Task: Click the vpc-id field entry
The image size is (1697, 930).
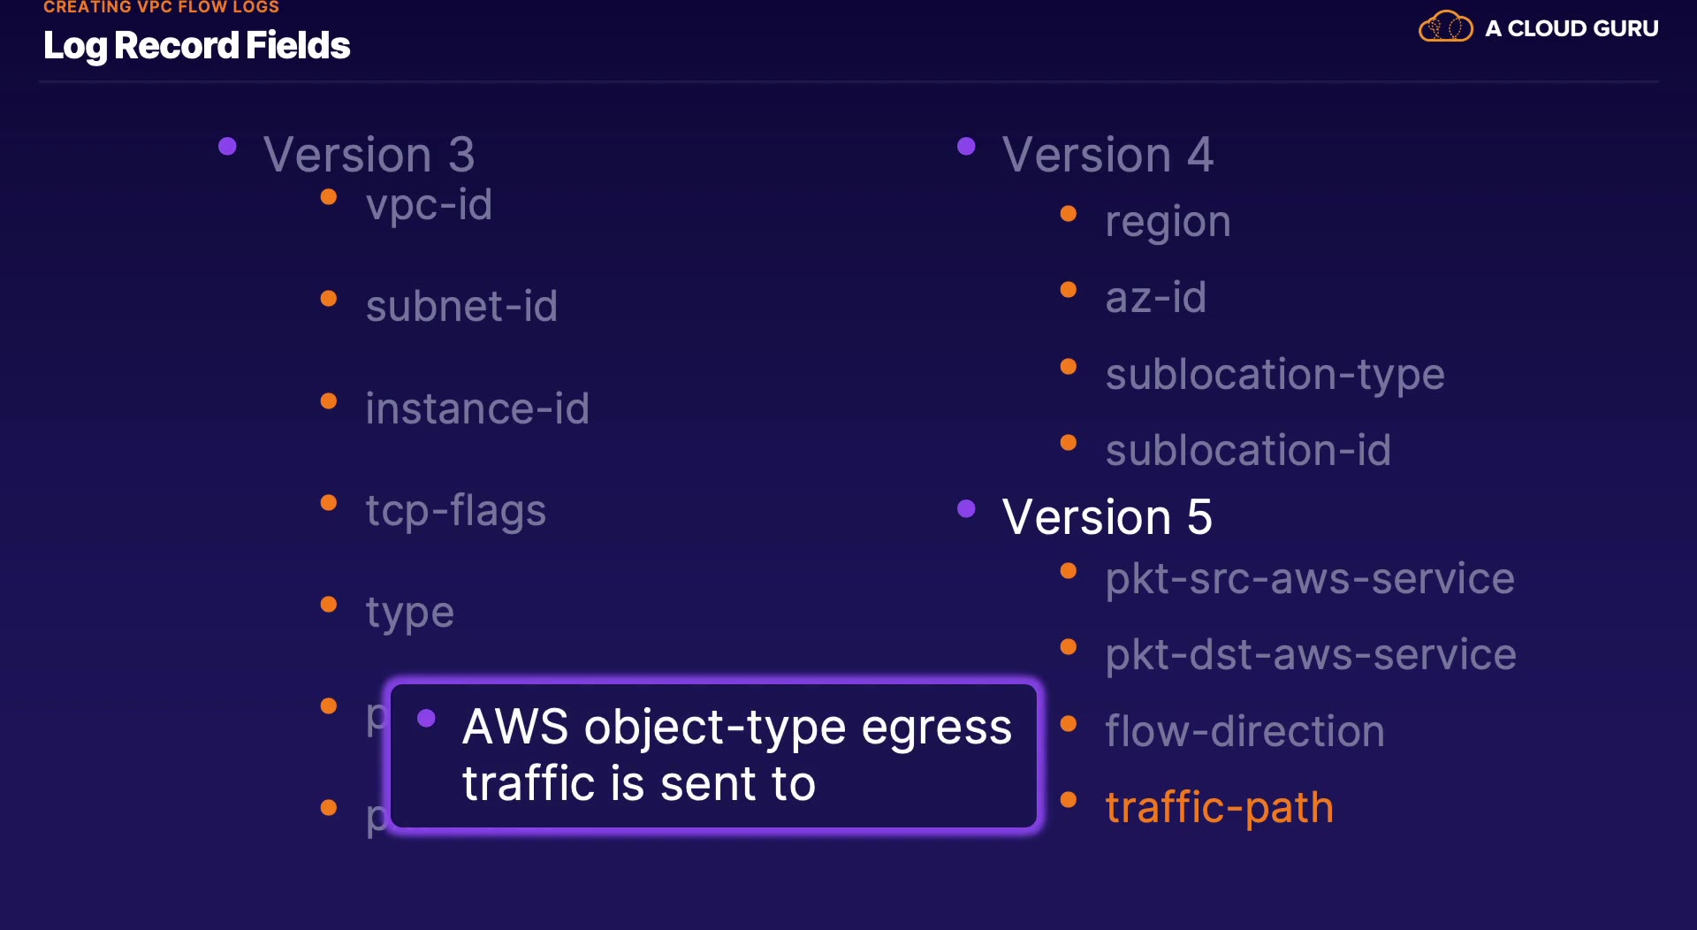Action: click(x=429, y=205)
